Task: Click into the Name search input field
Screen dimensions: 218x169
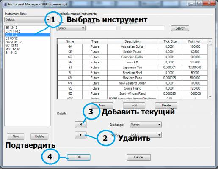Action: tap(102, 28)
